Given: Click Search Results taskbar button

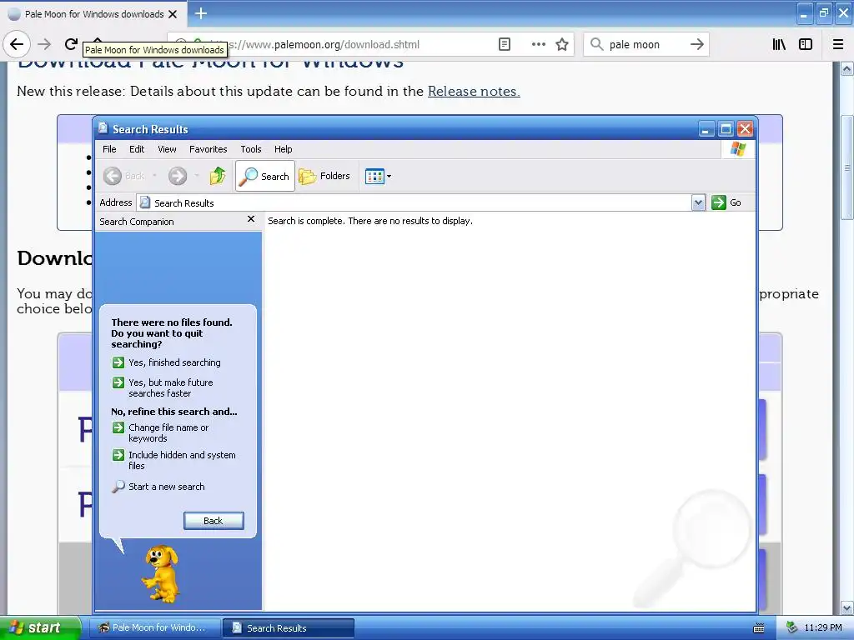Looking at the screenshot, I should [289, 628].
